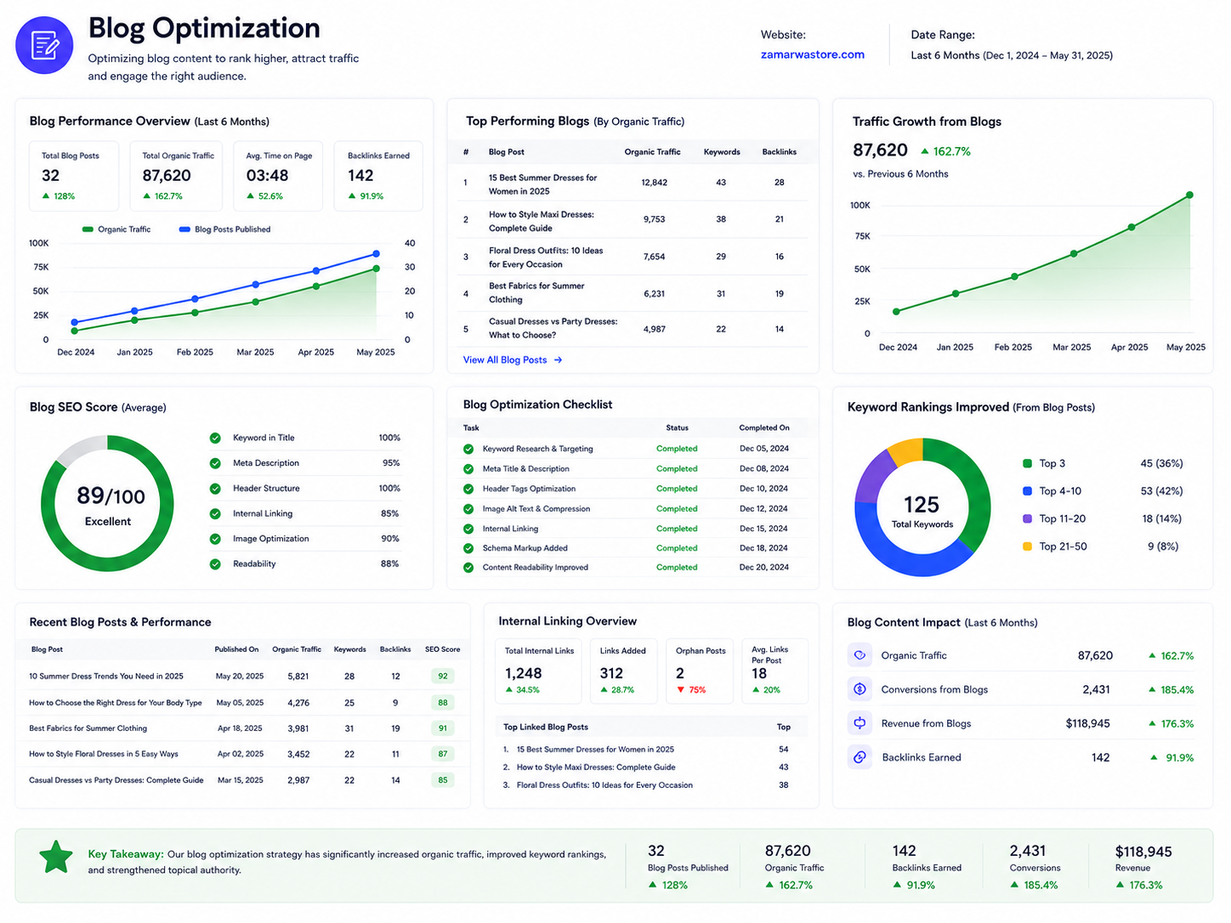Click the green star Key Takeaway icon
Image resolution: width=1231 pixels, height=923 pixels.
[57, 858]
